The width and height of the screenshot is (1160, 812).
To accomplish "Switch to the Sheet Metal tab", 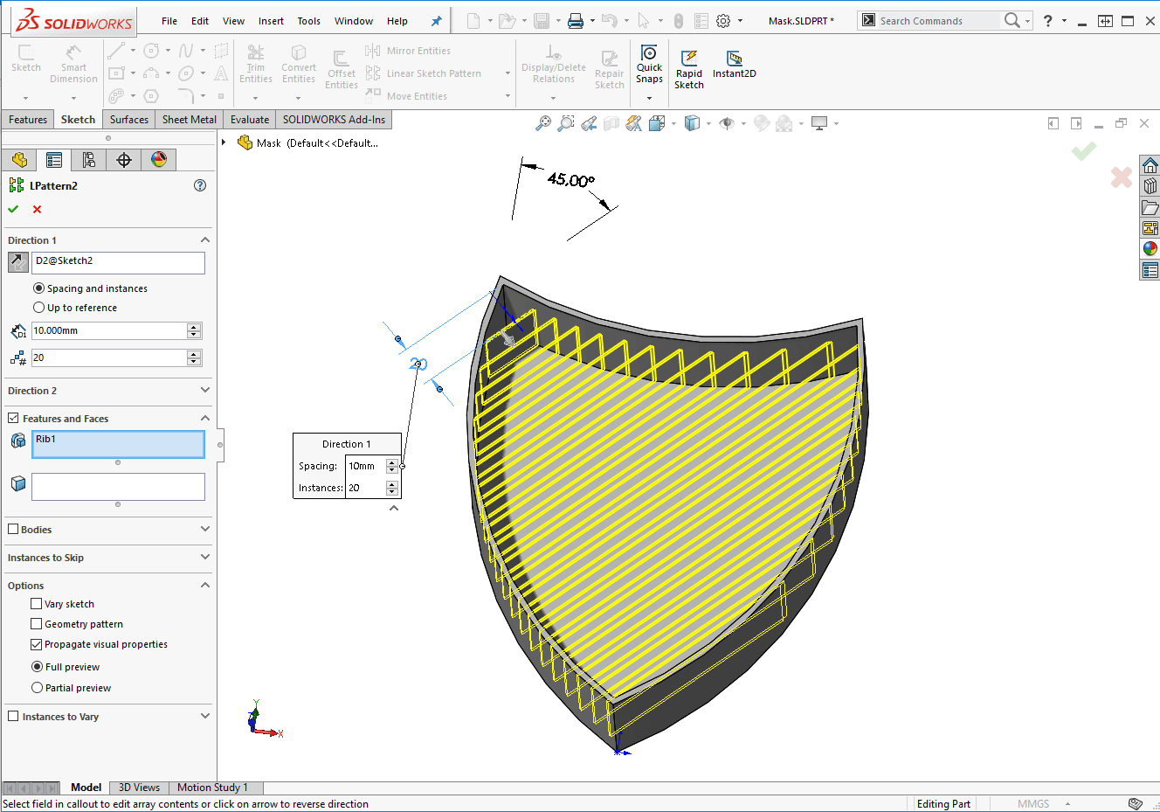I will point(189,120).
